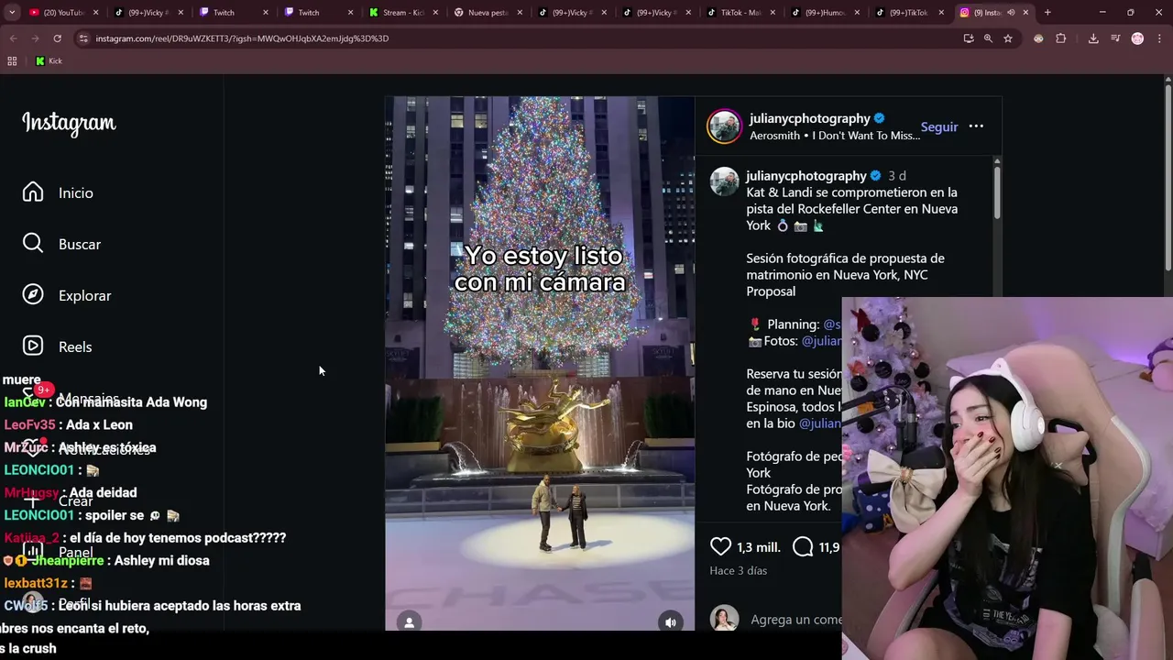Screen dimensions: 1173x660
Task: Switch to the TikTok - Mak tab
Action: [x=740, y=13]
